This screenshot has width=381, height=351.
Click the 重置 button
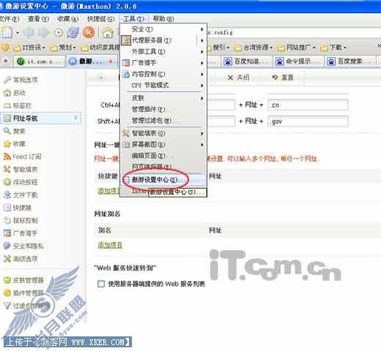tap(283, 78)
